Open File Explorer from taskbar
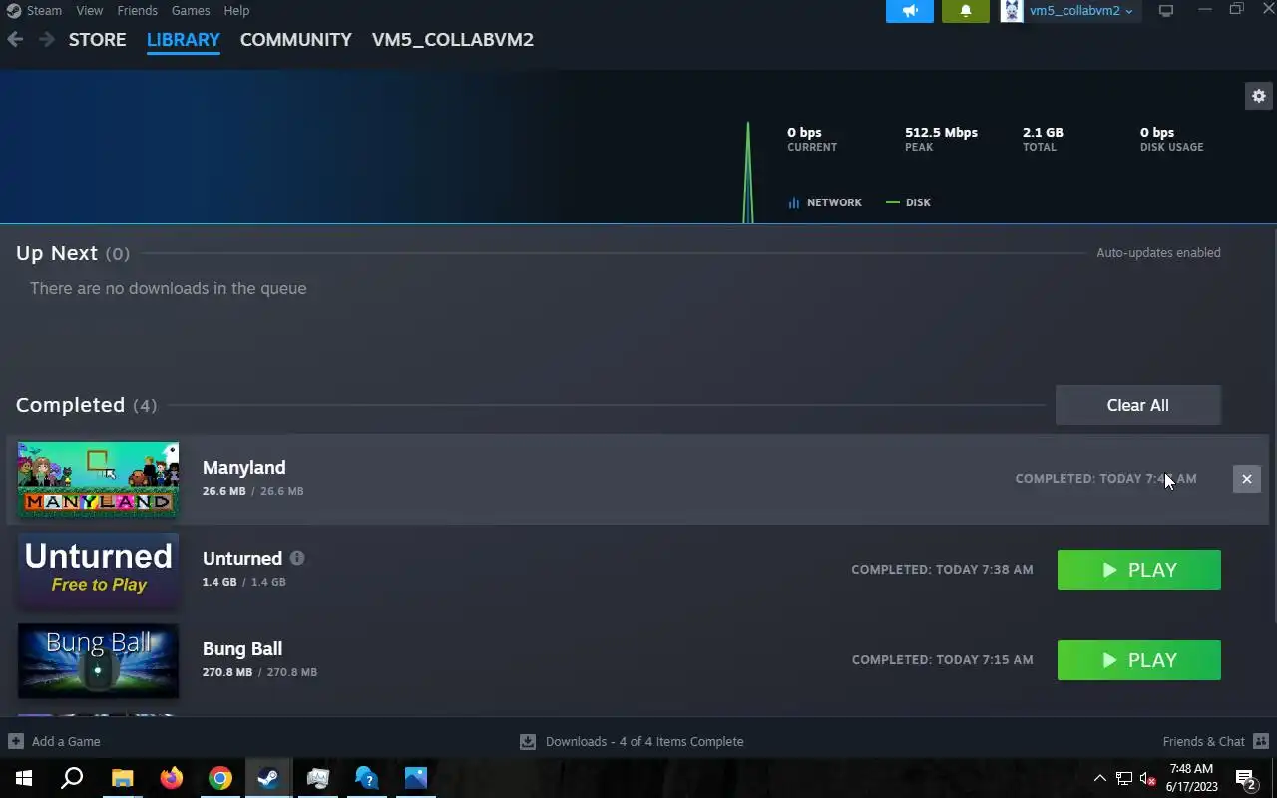 point(122,778)
